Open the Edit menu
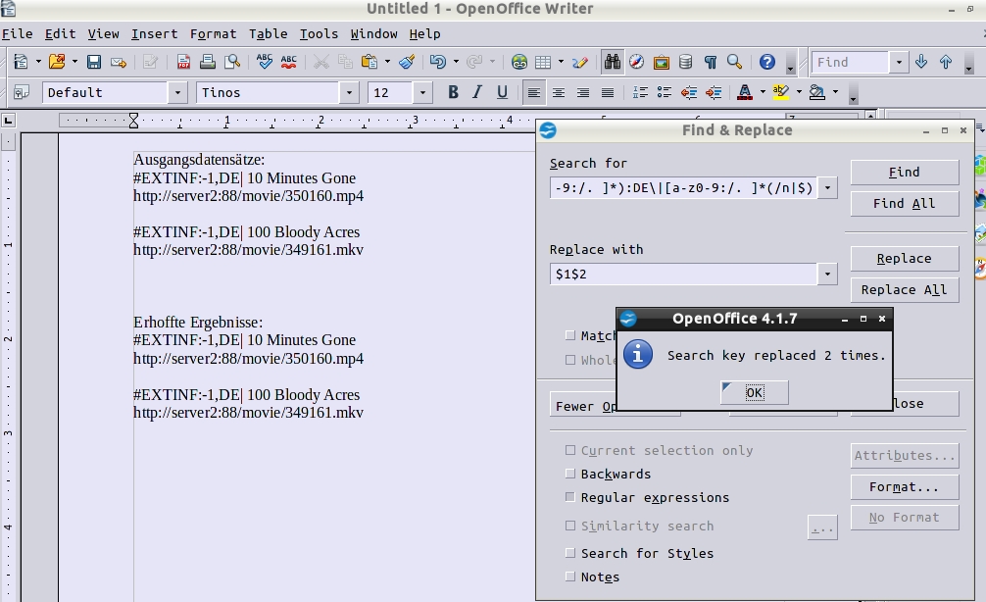This screenshot has height=602, width=986. [x=61, y=34]
